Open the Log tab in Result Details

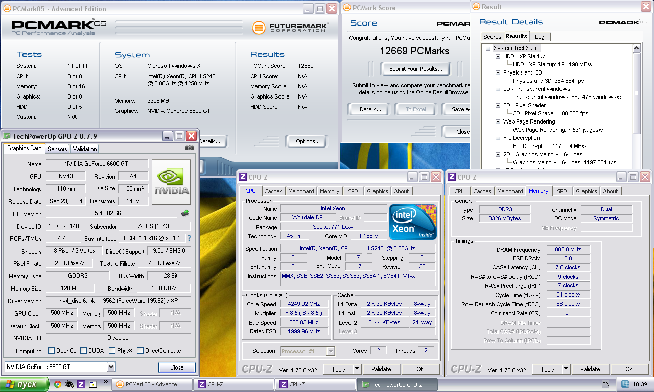point(540,37)
